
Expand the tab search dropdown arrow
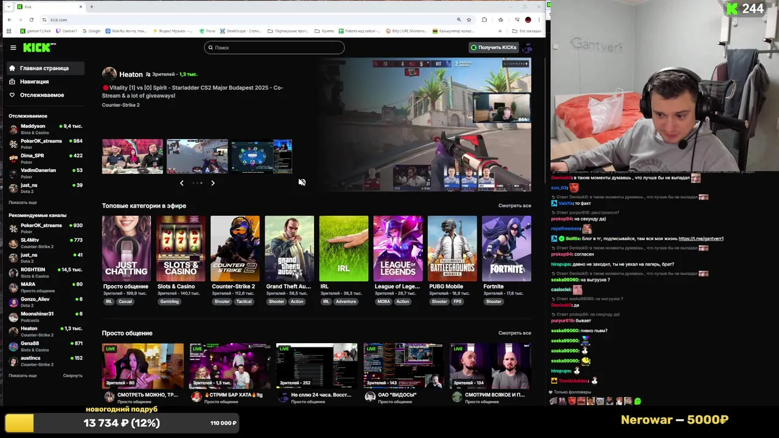pyautogui.click(x=8, y=7)
